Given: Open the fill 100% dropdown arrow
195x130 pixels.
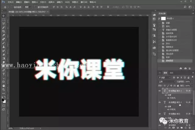Looking at the screenshot, I should 192,86.
